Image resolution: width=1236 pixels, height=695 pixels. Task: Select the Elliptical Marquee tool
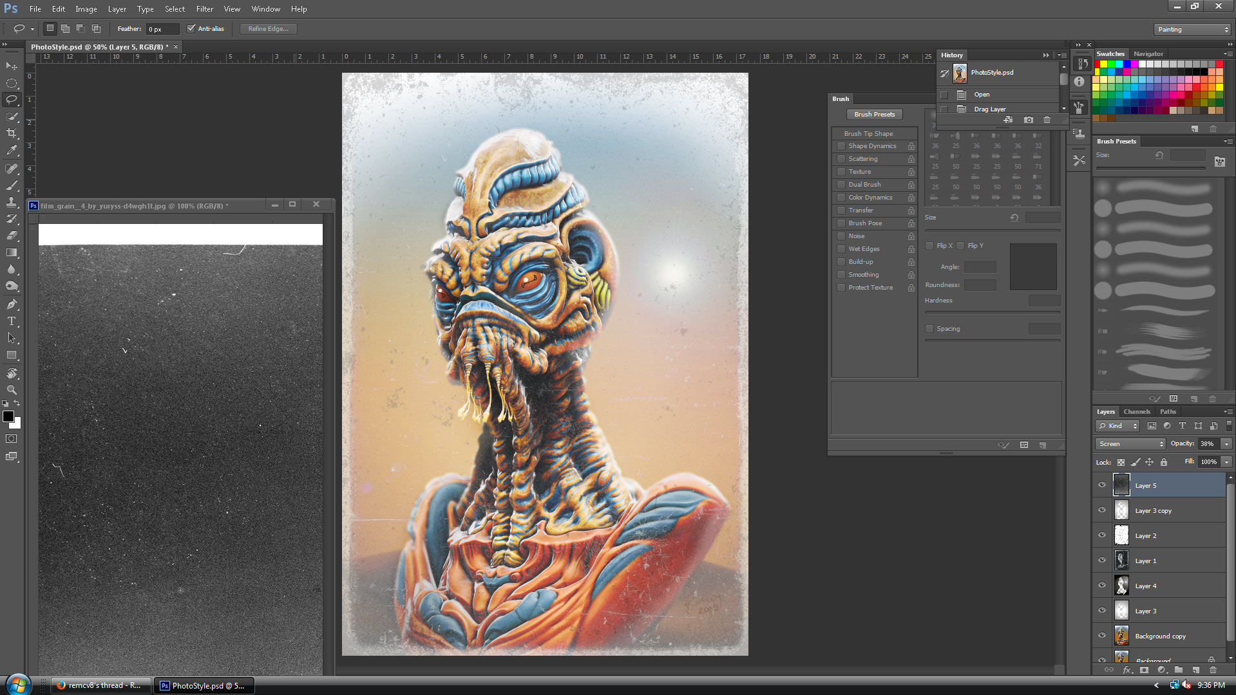coord(12,83)
